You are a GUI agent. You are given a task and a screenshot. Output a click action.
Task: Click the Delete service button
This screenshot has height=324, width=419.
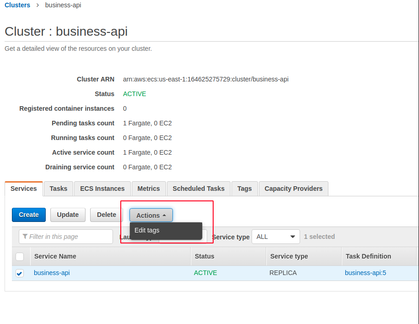[x=107, y=215]
